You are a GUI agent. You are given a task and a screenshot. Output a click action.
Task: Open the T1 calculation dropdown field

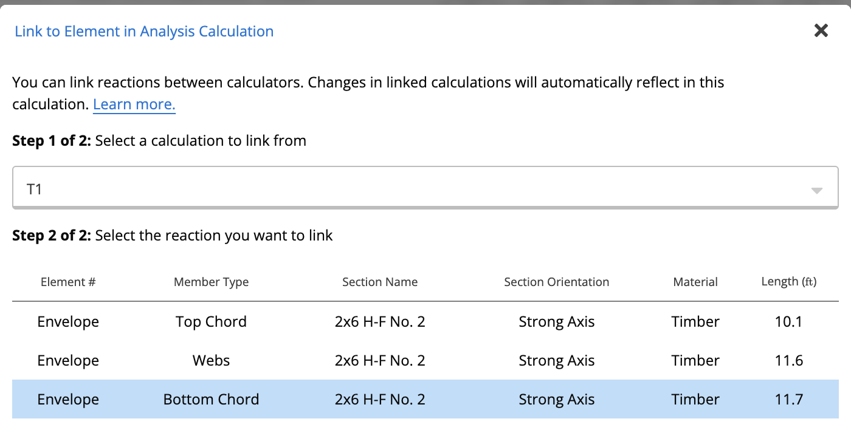(x=413, y=189)
